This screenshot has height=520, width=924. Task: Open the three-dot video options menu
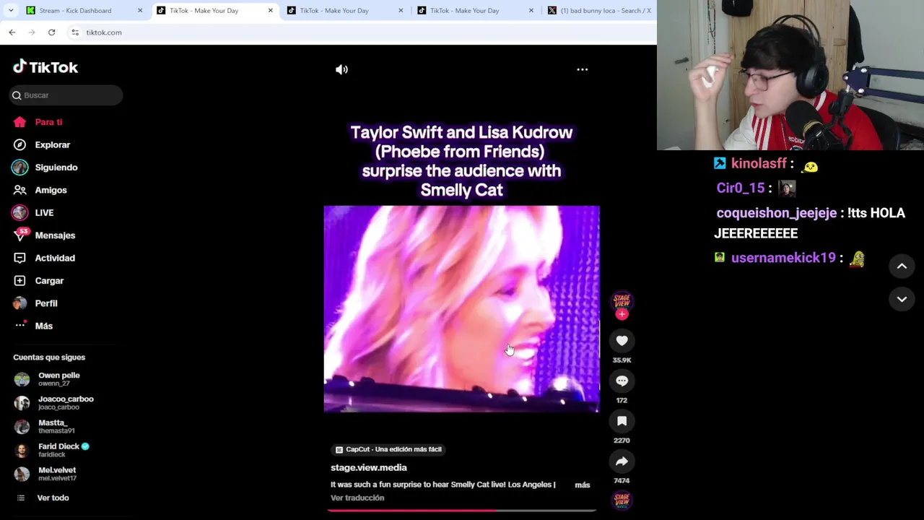[x=582, y=69]
